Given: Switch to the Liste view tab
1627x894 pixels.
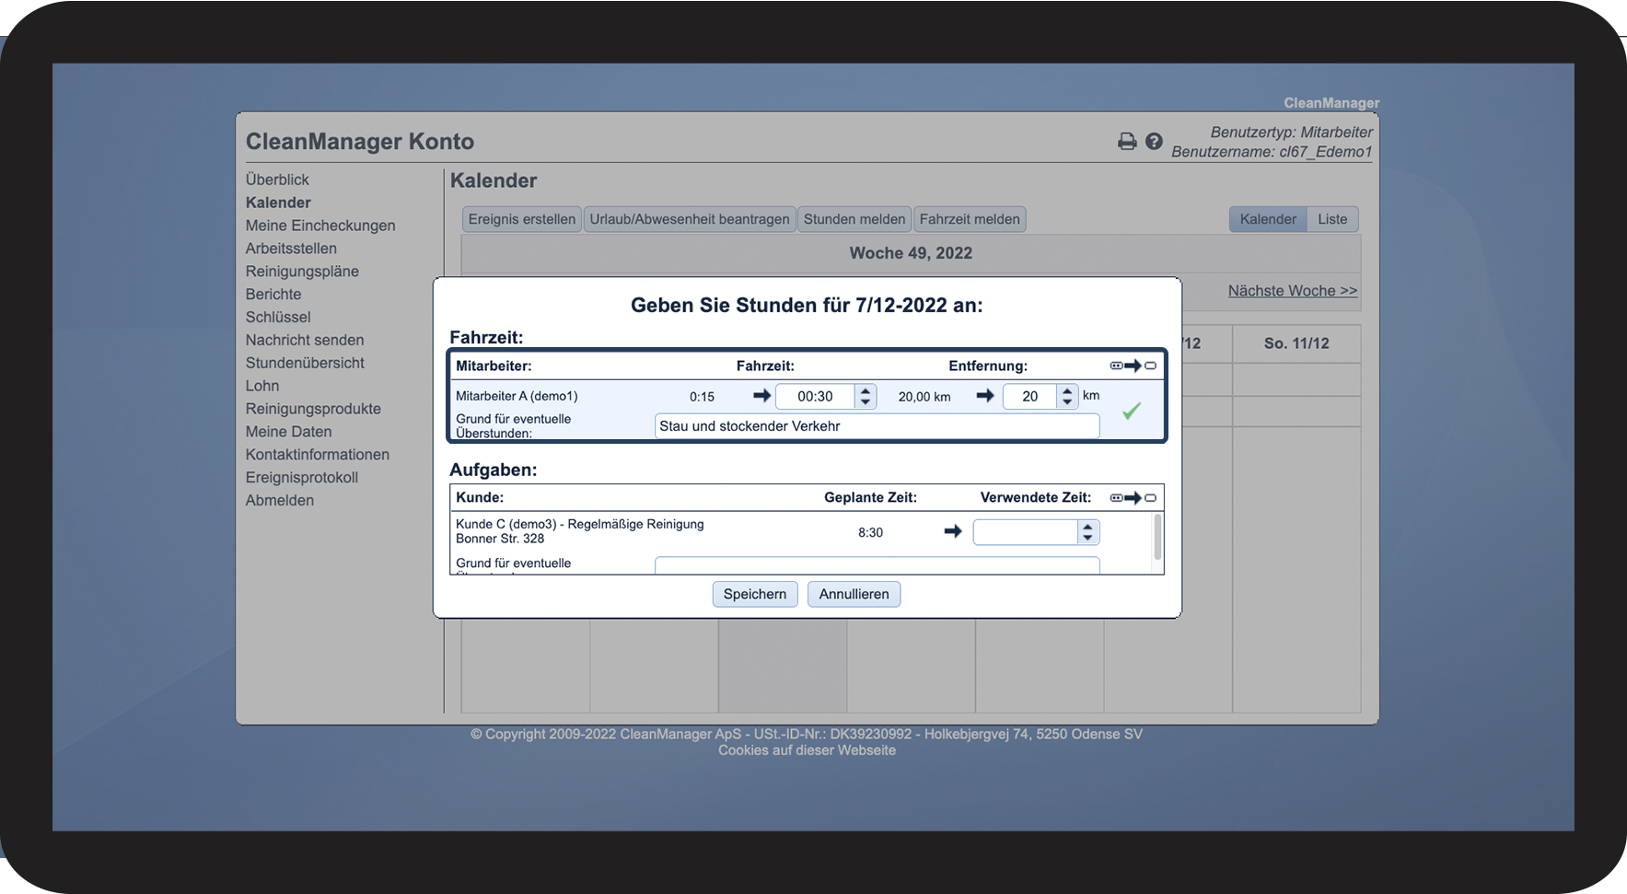Looking at the screenshot, I should pyautogui.click(x=1331, y=219).
